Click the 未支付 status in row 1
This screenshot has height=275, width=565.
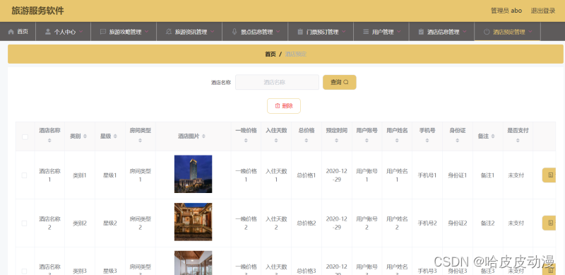[516, 175]
